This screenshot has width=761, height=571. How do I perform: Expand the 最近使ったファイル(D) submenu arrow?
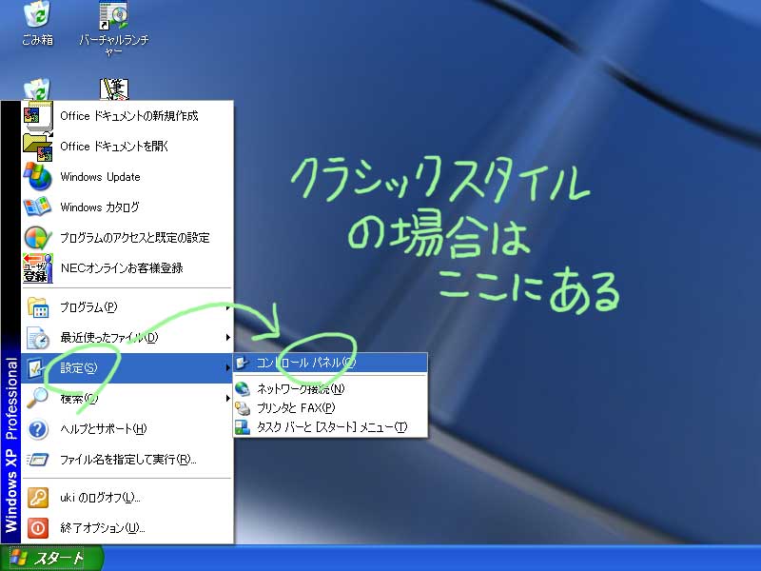pyautogui.click(x=227, y=338)
